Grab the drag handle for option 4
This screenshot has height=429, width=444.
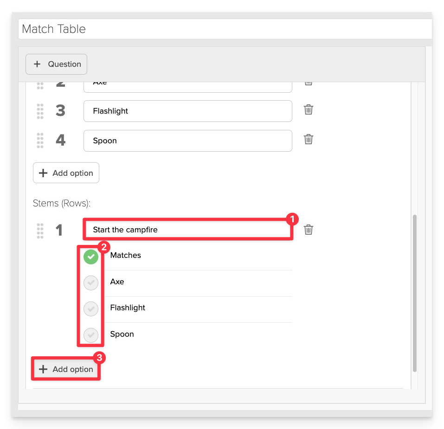[x=40, y=141]
